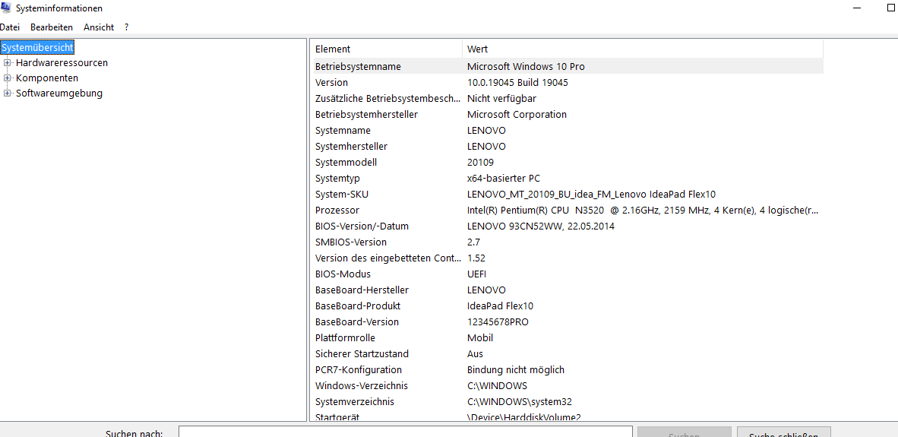This screenshot has height=437, width=898.
Task: Select the Systemname row
Action: (568, 131)
